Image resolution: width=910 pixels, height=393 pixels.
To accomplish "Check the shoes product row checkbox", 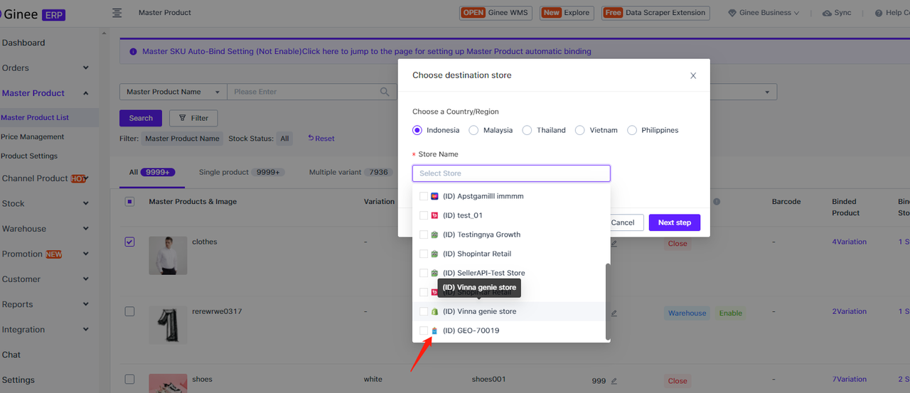I will coord(129,379).
